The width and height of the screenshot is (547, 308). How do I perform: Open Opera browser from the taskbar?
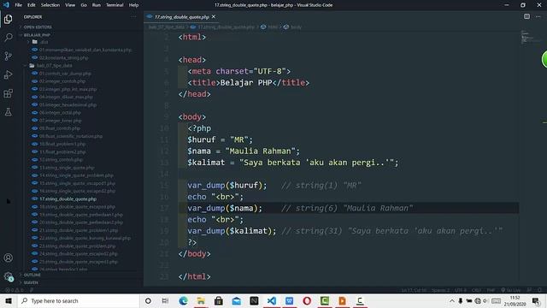point(307,300)
